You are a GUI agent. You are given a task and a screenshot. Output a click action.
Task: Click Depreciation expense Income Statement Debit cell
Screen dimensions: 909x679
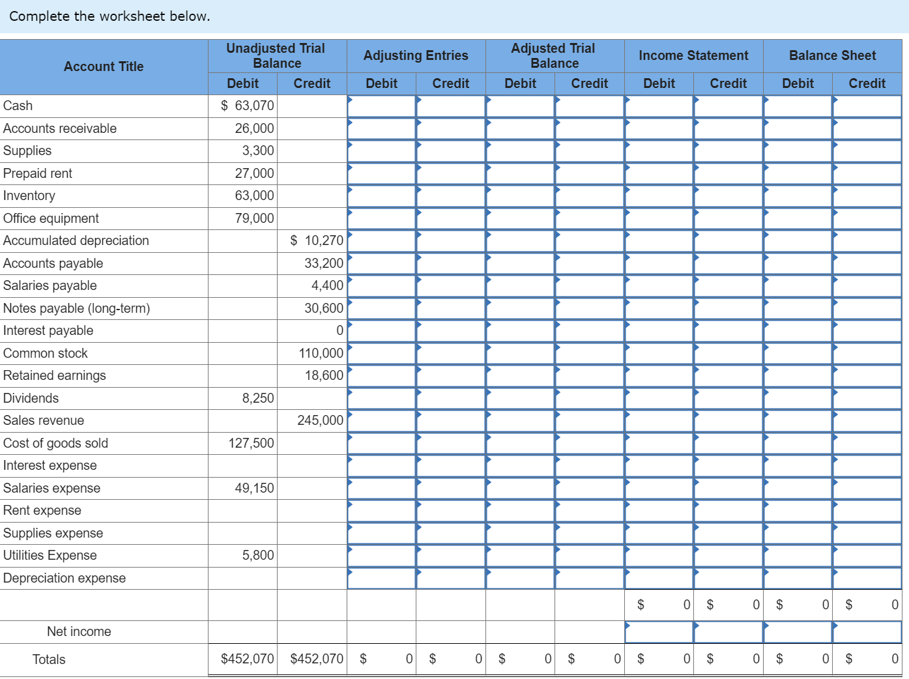[659, 578]
